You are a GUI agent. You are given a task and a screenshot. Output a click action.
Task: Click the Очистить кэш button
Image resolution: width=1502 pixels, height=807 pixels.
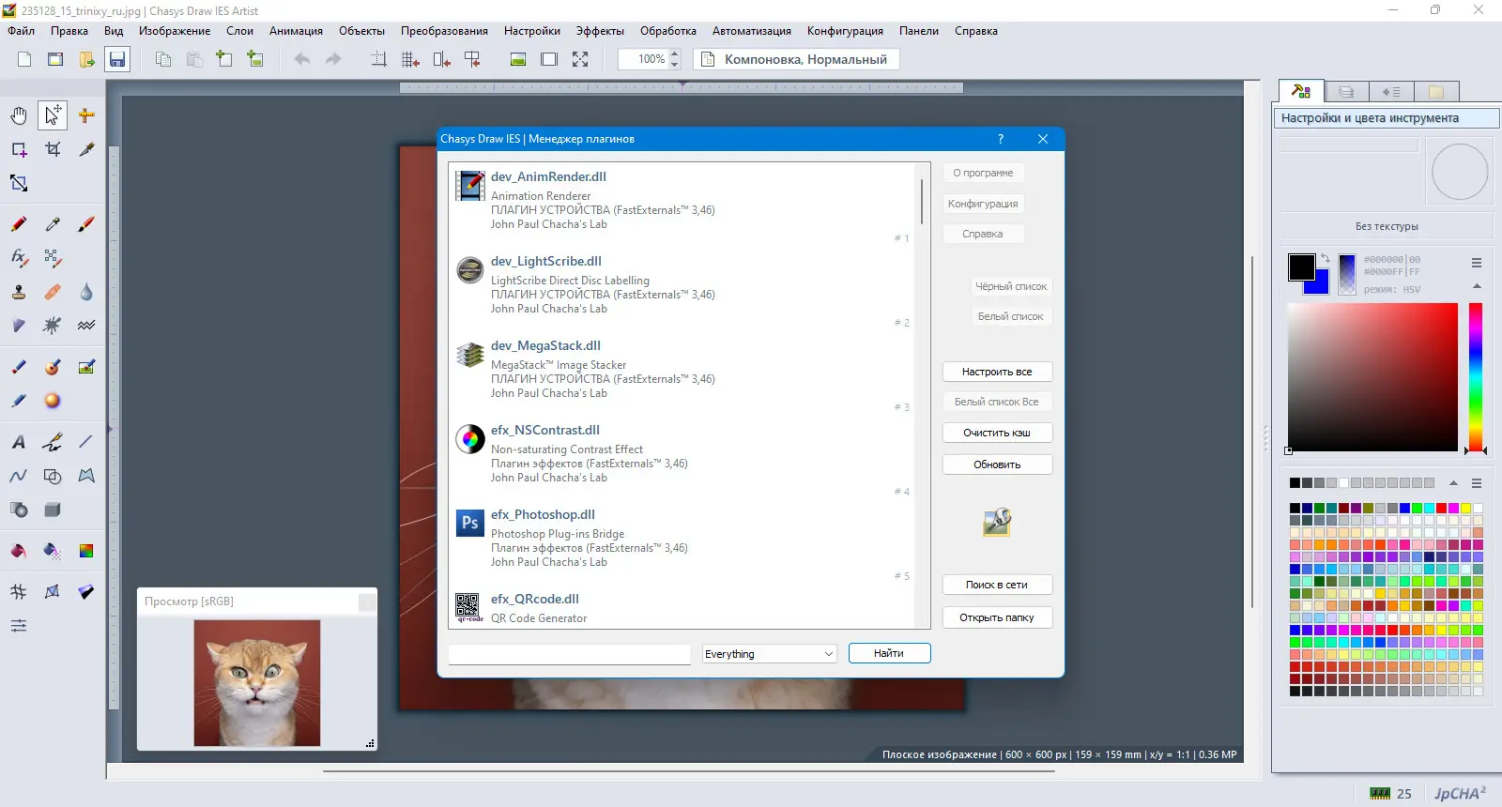pyautogui.click(x=997, y=433)
